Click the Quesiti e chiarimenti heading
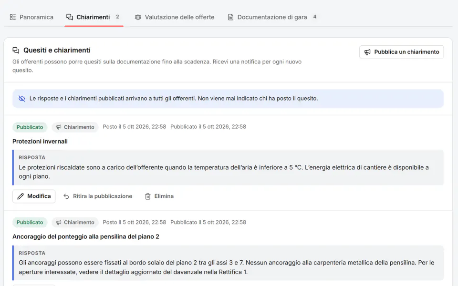The width and height of the screenshot is (458, 286). [57, 50]
